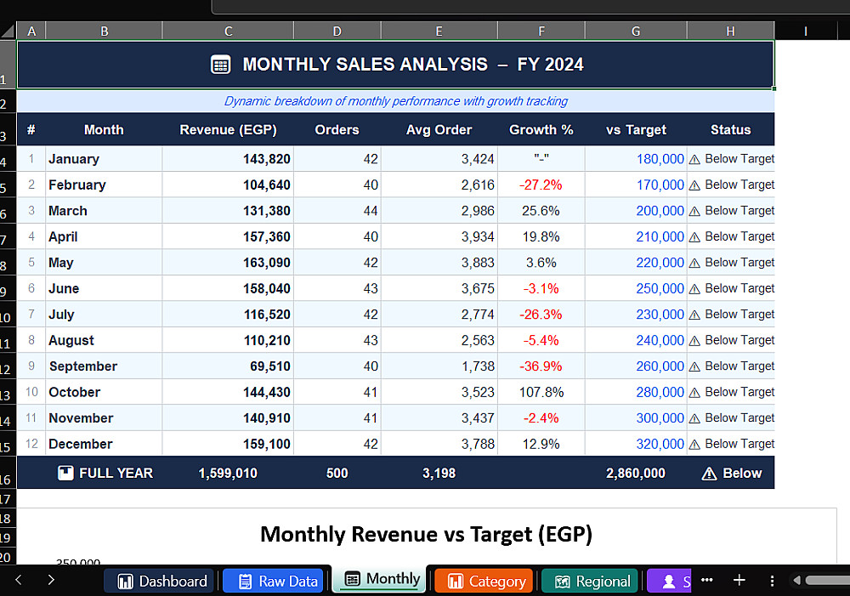Click horizontal scrollbar left arrow
The image size is (850, 596).
pos(796,581)
